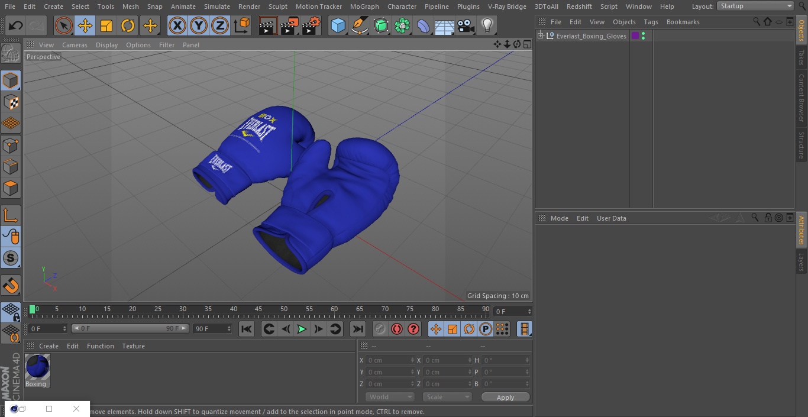Open the MoGraph menu
The image size is (808, 417).
pos(364,7)
